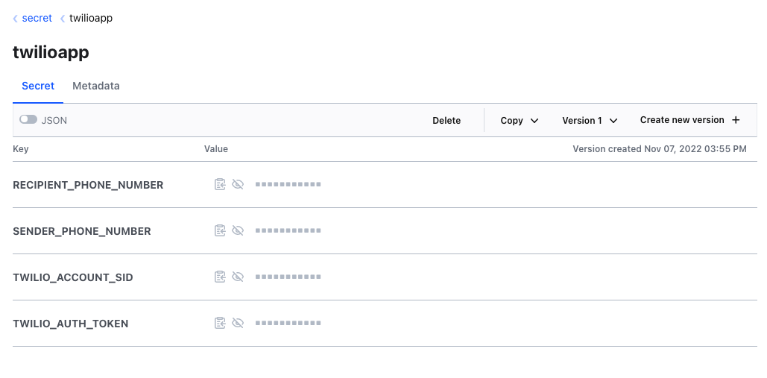Reveal the SENDER_PHONE_NUMBER hidden value
Viewport: 767px width, 378px height.
click(x=238, y=230)
